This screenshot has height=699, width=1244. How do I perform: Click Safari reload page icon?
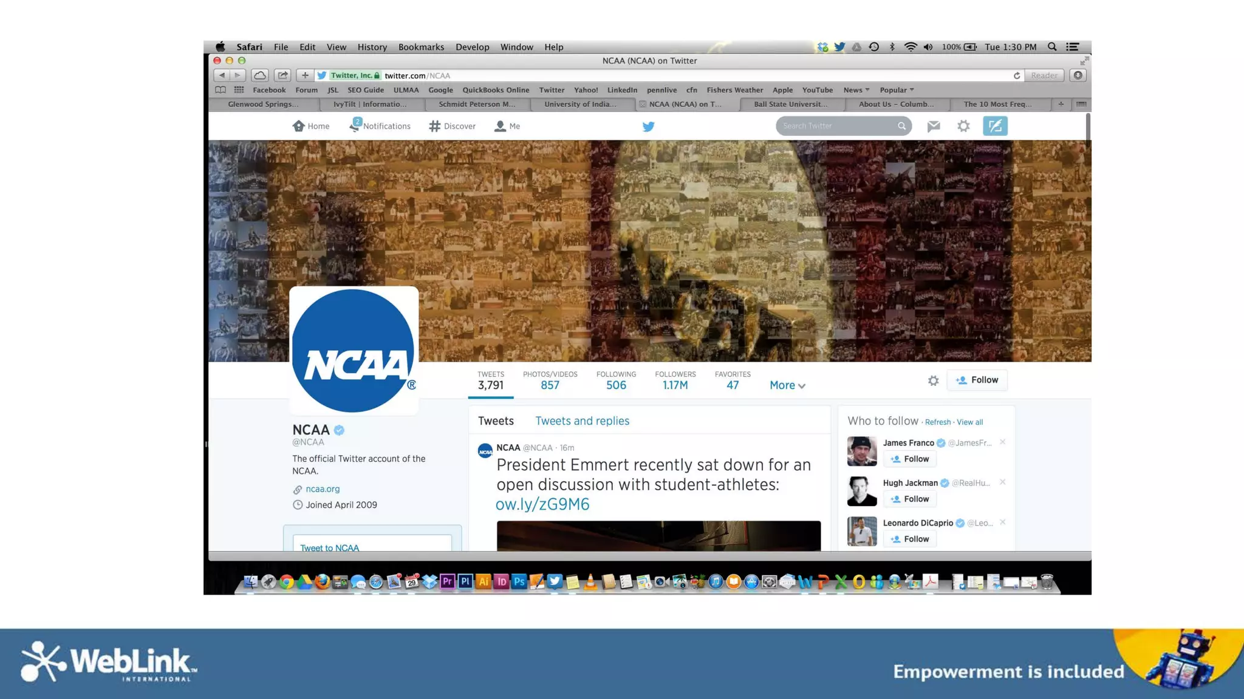click(1016, 75)
